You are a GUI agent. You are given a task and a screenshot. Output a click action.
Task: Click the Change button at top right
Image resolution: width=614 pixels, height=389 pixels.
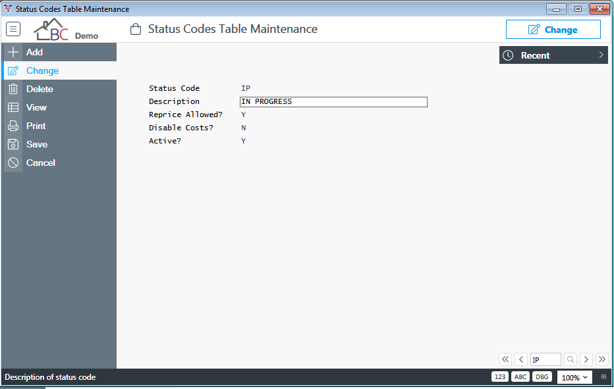553,30
